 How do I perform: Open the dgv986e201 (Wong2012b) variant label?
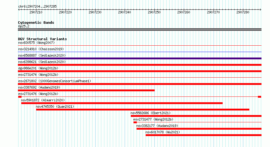(38, 68)
